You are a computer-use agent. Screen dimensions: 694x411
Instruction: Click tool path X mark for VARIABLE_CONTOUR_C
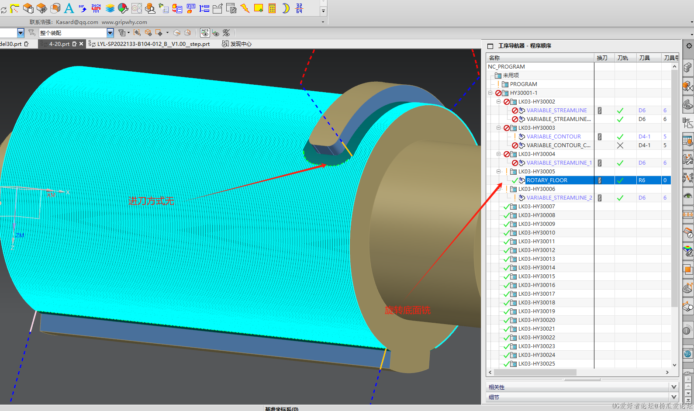click(x=620, y=145)
